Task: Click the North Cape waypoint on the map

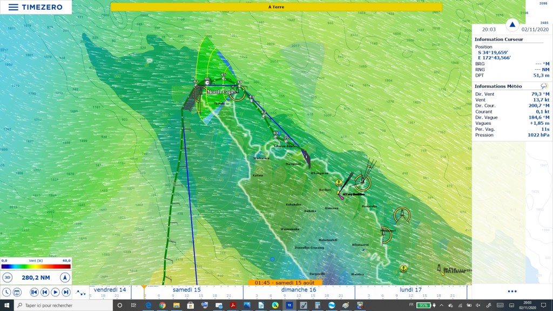Action: [219, 92]
